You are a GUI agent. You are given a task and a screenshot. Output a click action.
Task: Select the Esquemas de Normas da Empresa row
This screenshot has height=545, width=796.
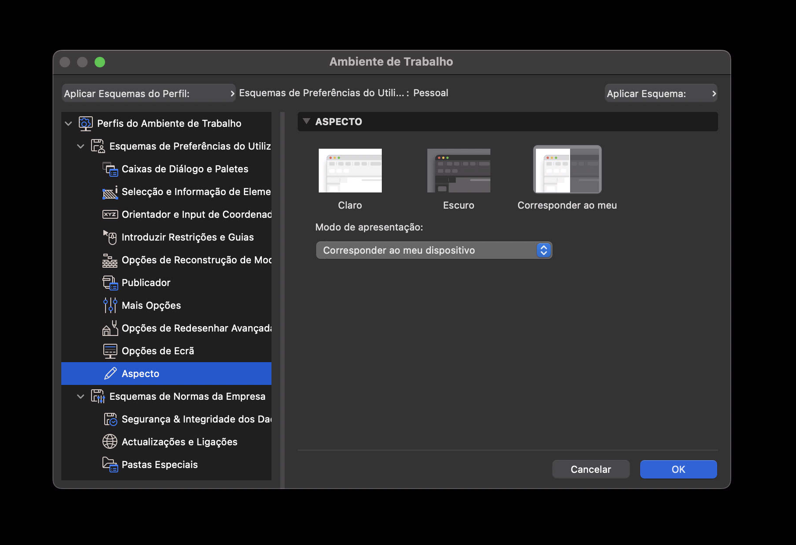tap(166, 396)
